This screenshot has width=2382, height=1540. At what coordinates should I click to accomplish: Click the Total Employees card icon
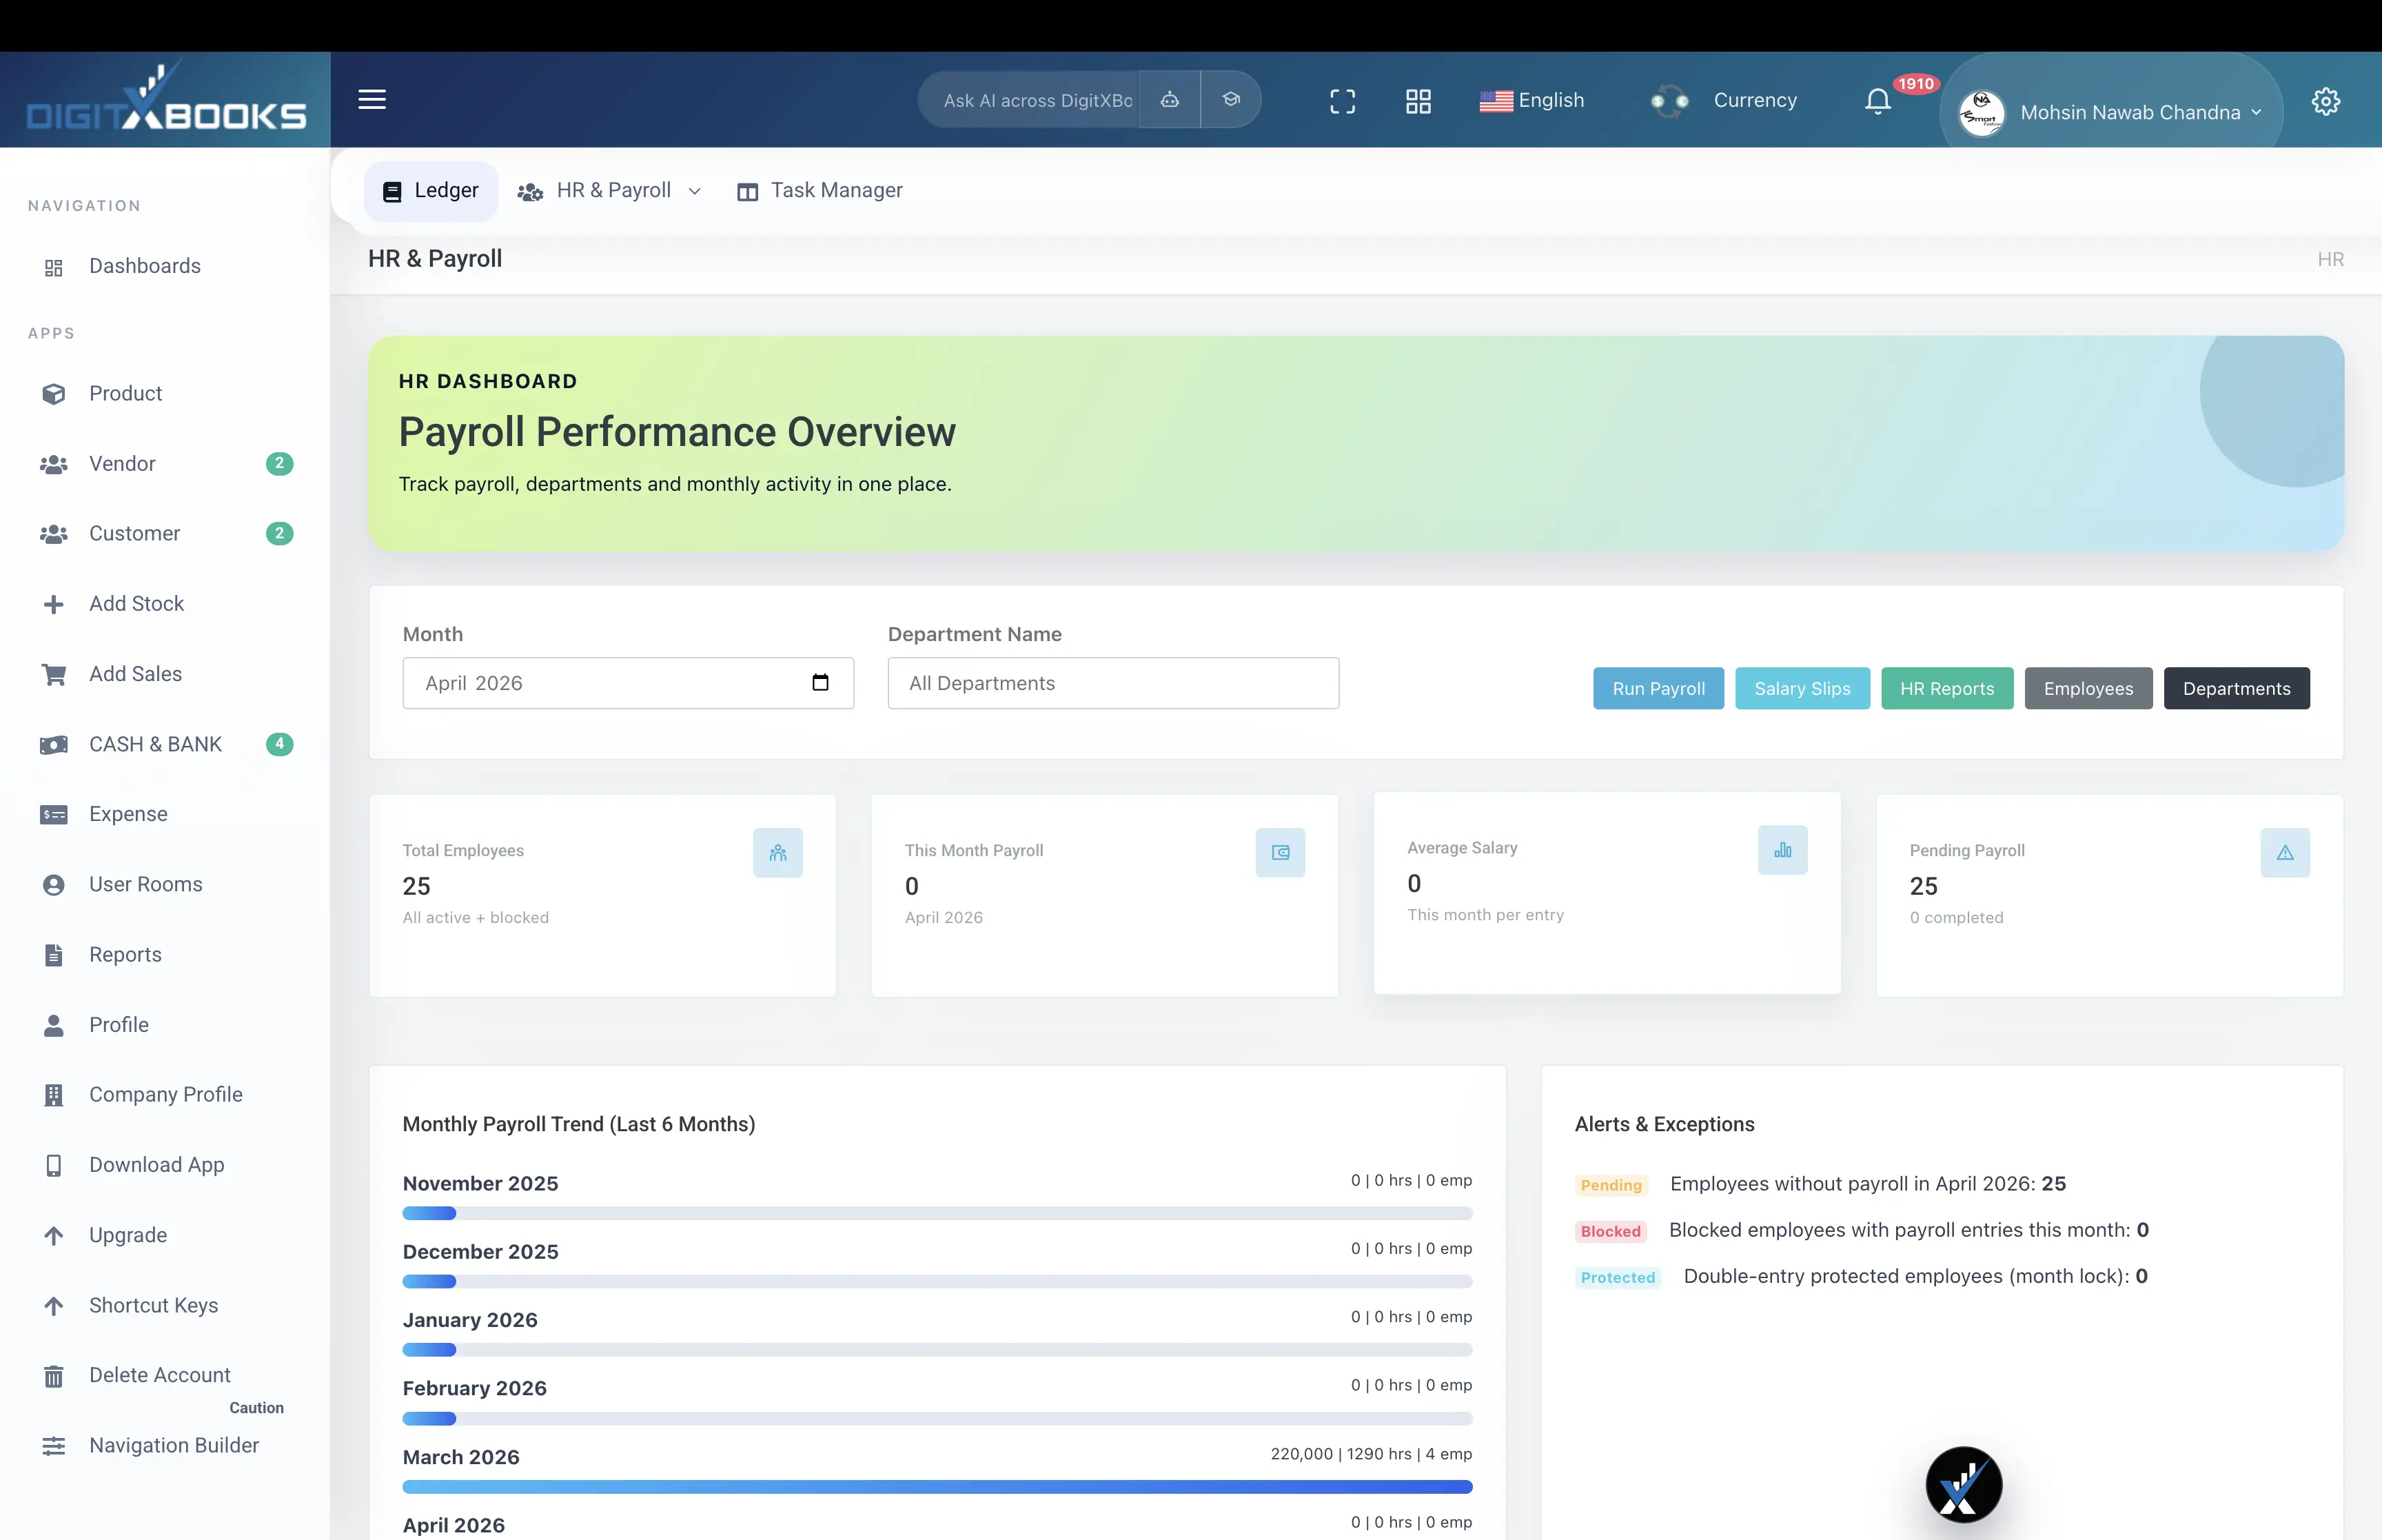[x=779, y=853]
